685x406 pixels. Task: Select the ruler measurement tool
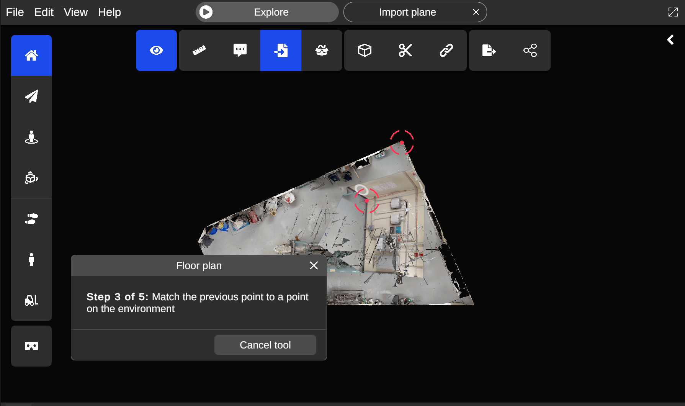click(x=199, y=51)
